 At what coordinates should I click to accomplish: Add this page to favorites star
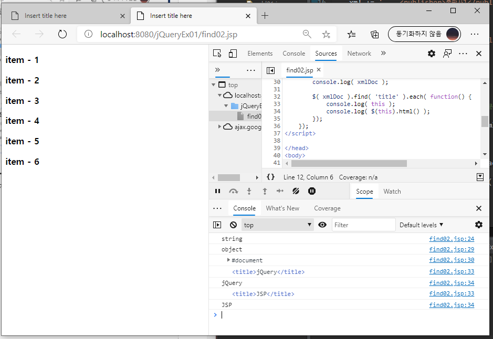point(326,34)
